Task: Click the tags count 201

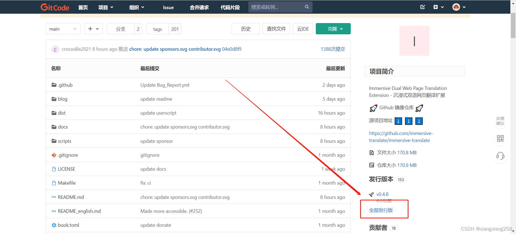Action: click(x=175, y=29)
